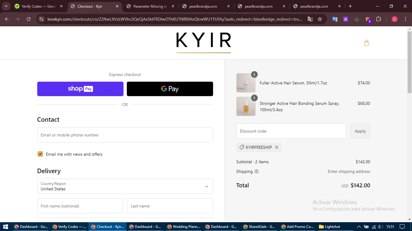Bookmark this page with the star icon
412x231 pixels.
tap(320, 19)
